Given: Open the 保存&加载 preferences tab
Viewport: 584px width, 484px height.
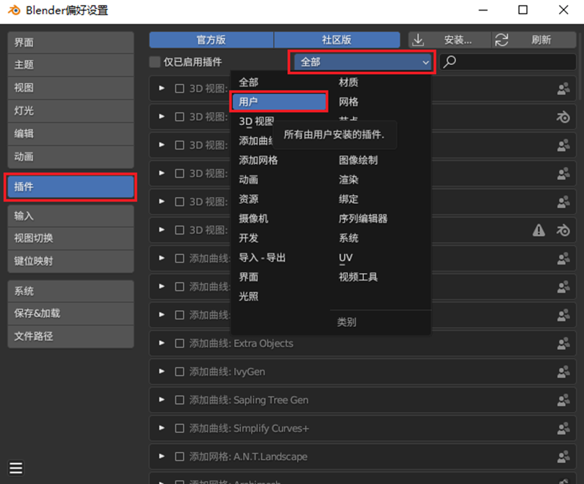Looking at the screenshot, I should pos(71,314).
